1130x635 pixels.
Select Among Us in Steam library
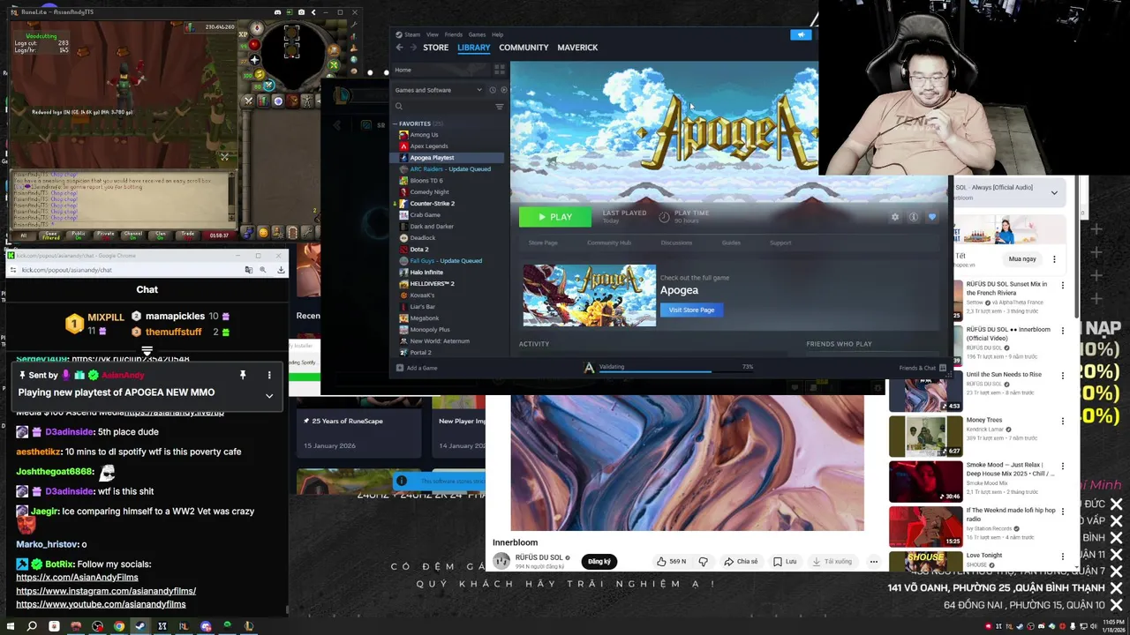click(x=424, y=135)
